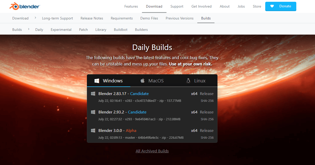Image resolution: width=315 pixels, height=165 pixels.
Task: Open the Previous Versions page
Action: tap(179, 18)
